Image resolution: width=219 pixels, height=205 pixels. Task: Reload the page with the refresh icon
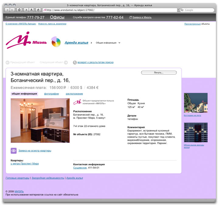(x=38, y=10)
